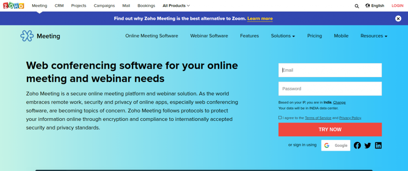Click the LOGIN link
This screenshot has height=171, width=408.
tap(397, 6)
